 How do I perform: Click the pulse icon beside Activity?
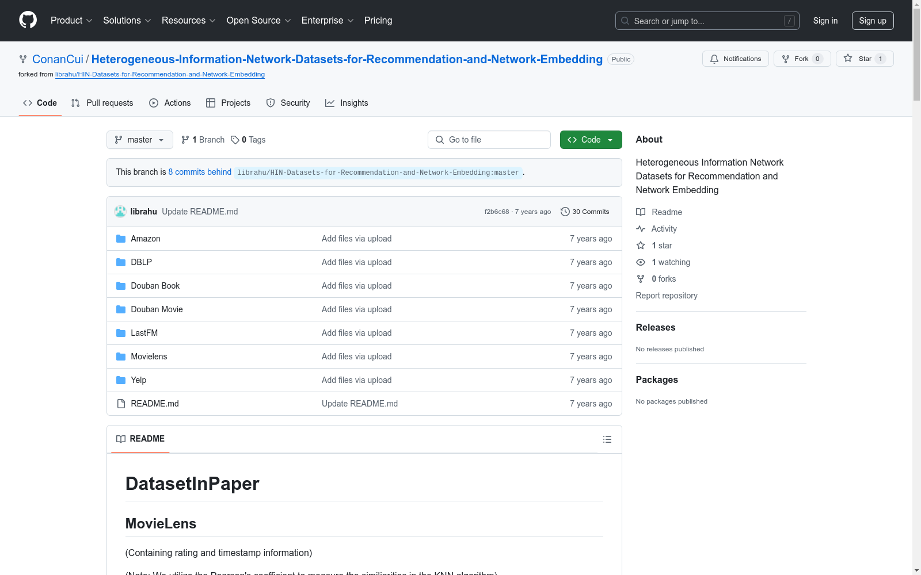[641, 229]
